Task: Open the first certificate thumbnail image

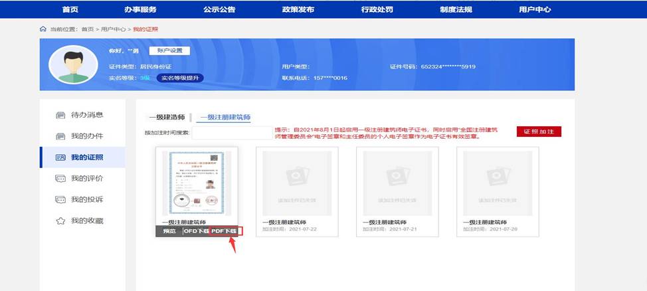Action: tap(196, 181)
